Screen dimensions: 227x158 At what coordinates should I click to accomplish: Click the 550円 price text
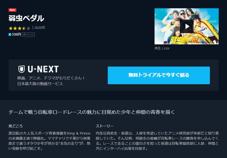(17, 34)
